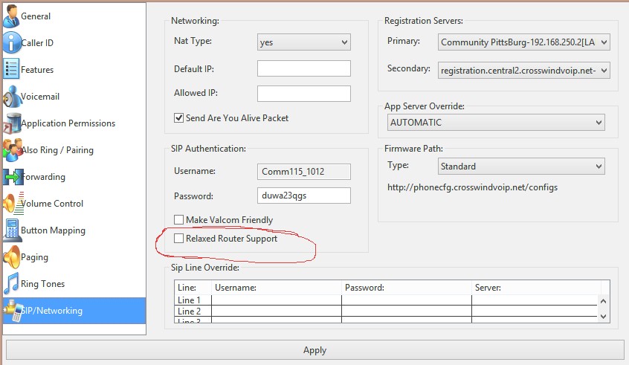629x365 pixels.
Task: Open the App Server Override dropdown
Action: point(495,123)
